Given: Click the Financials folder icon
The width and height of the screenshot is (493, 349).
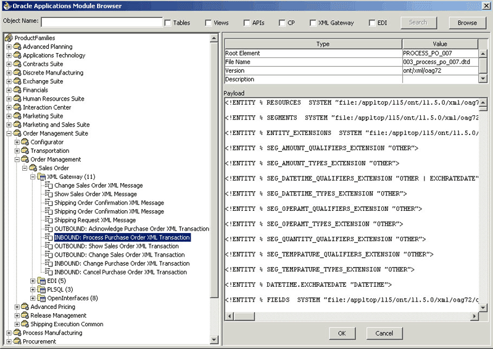Looking at the screenshot, I should pyautogui.click(x=17, y=90).
